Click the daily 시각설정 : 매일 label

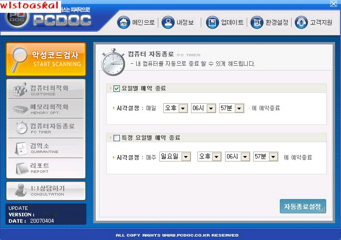point(136,108)
